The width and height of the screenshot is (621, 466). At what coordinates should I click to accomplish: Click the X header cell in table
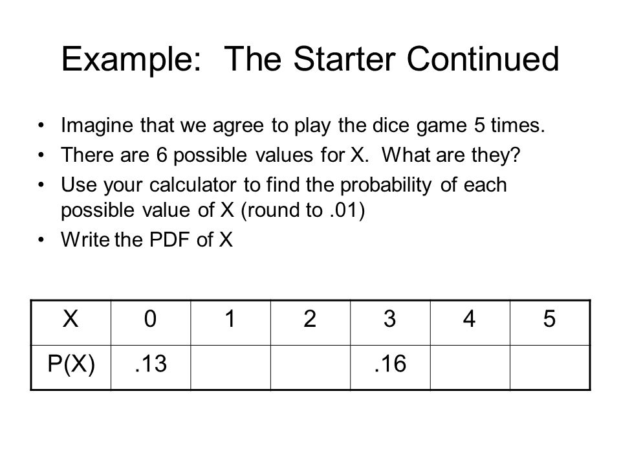(x=71, y=322)
